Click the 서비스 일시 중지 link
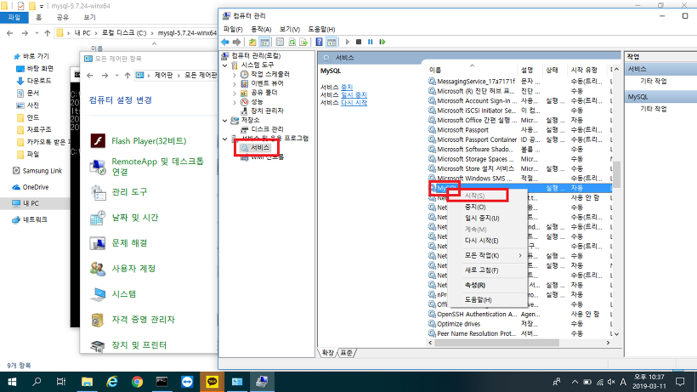The image size is (697, 392). (x=354, y=94)
